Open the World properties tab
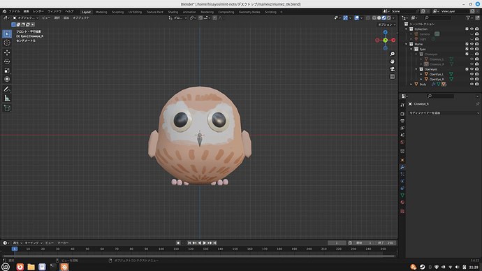Image resolution: width=482 pixels, height=271 pixels. tap(402, 142)
